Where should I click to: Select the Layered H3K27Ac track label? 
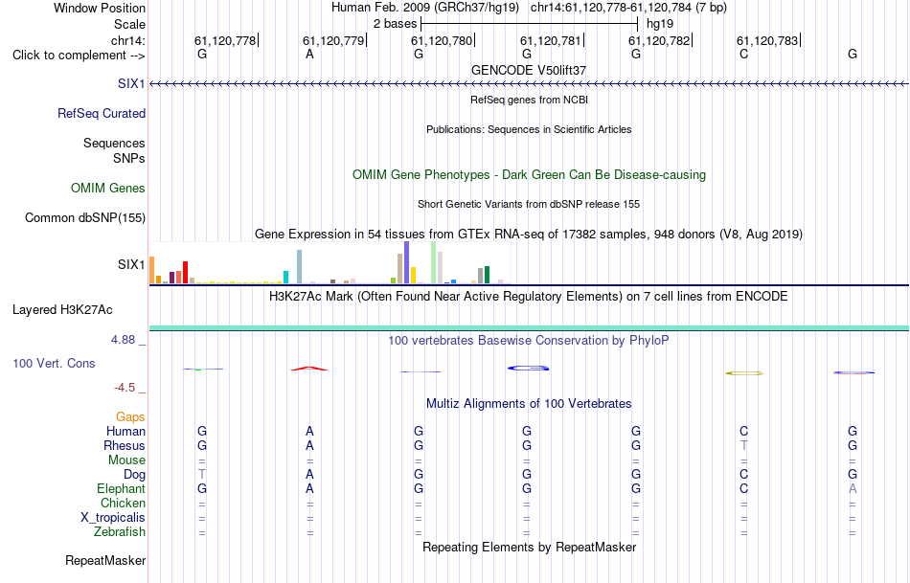pos(62,310)
